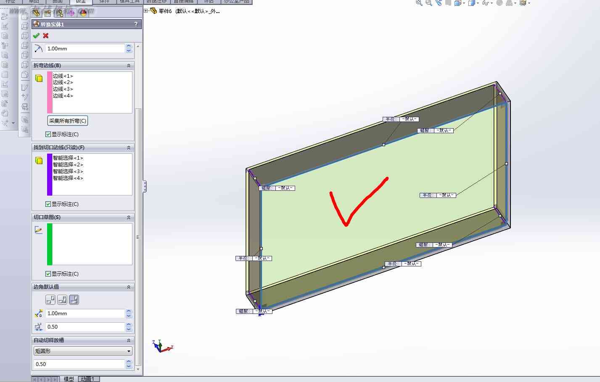Screen dimensions: 600x382
Task: Collapse the 边角默认值 section
Action: point(129,287)
